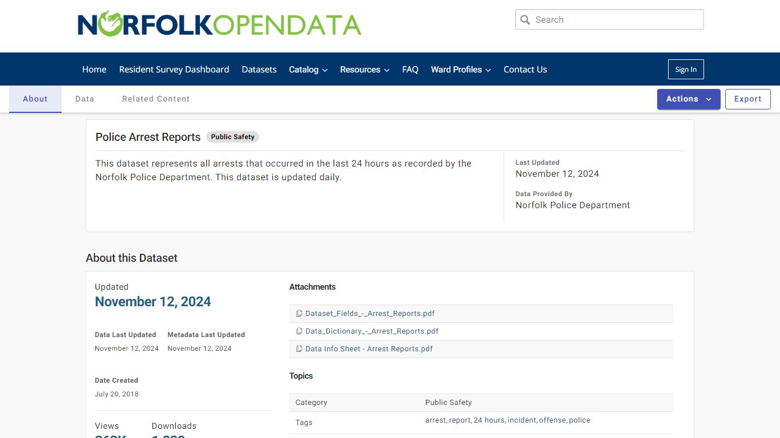
Task: Click the police tag link
Action: coord(580,420)
